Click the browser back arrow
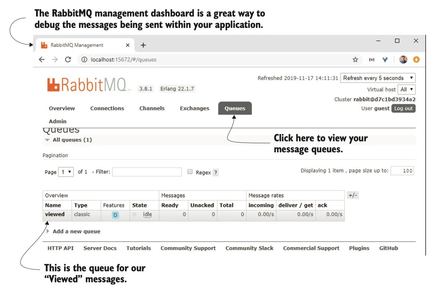This screenshot has width=437, height=290. click(x=42, y=59)
